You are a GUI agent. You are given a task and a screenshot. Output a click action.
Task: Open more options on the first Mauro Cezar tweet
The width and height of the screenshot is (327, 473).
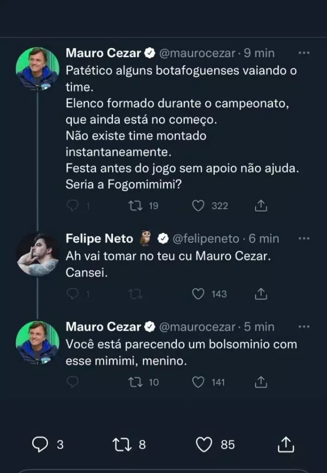(303, 53)
